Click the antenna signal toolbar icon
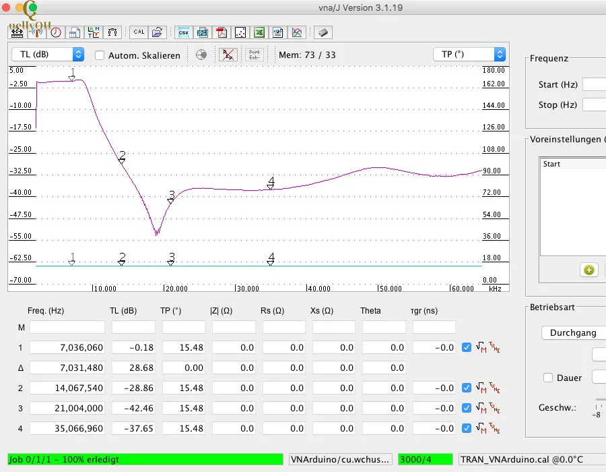 (x=37, y=32)
